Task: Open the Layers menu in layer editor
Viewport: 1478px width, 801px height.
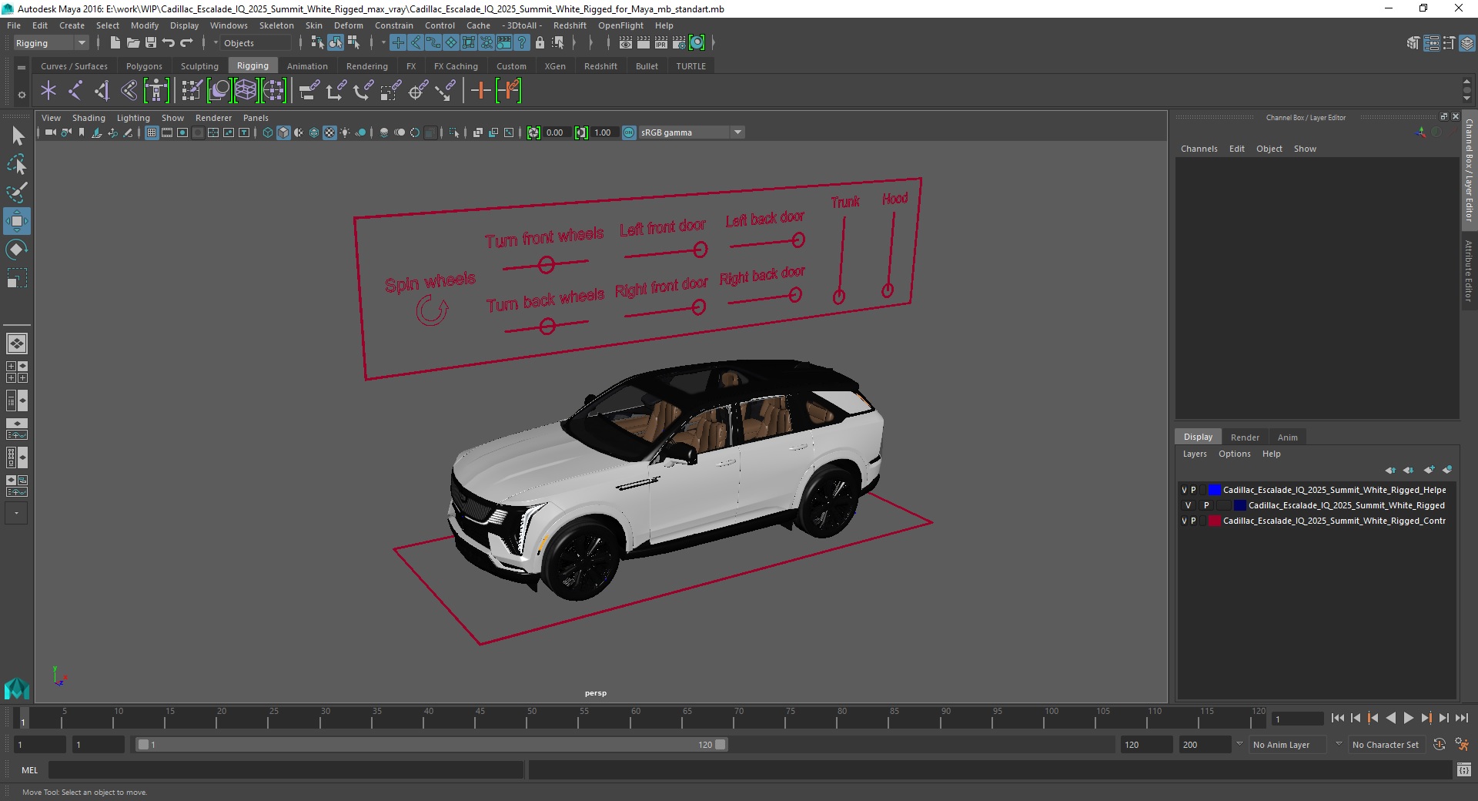Action: pos(1195,454)
